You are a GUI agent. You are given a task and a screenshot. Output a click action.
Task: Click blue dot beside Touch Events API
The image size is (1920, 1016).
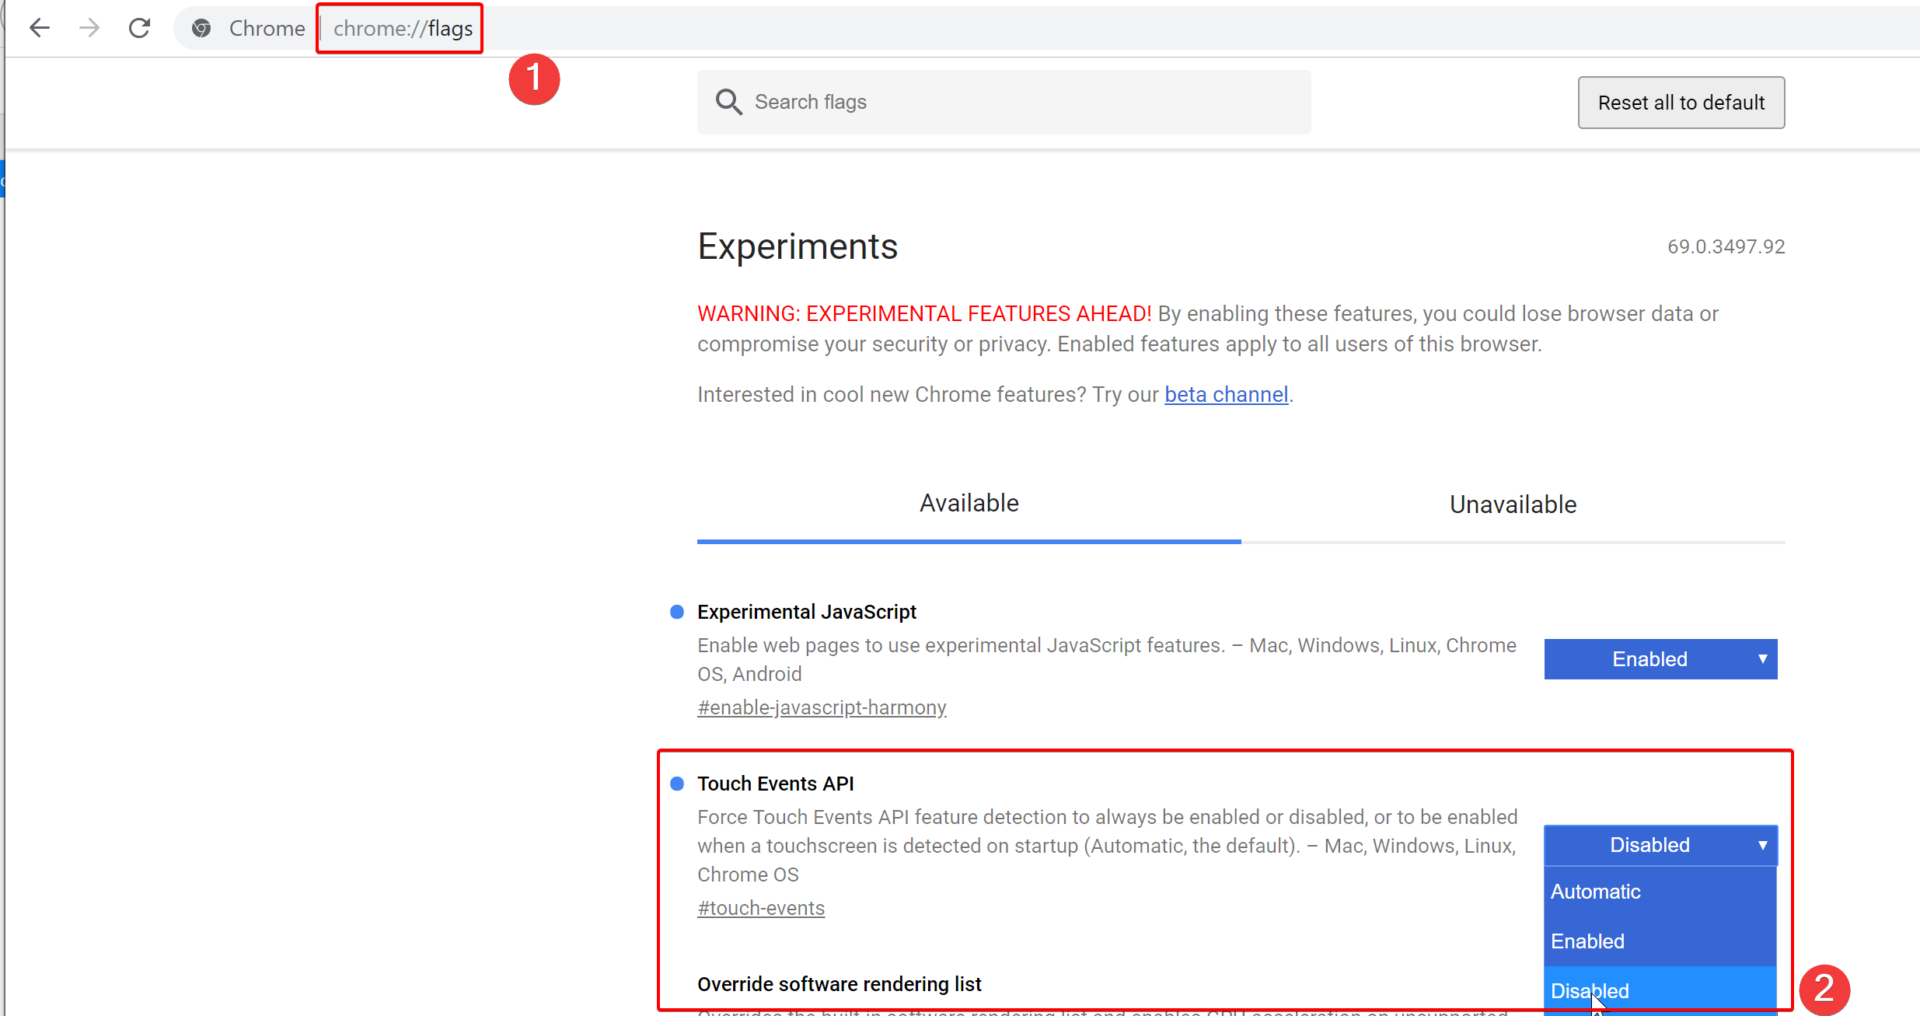677,784
